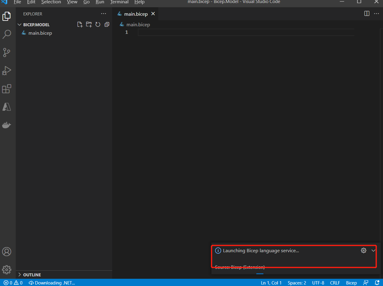Screen dimensions: 383x286
Task: Refresh the Explorer file list
Action: (98, 25)
